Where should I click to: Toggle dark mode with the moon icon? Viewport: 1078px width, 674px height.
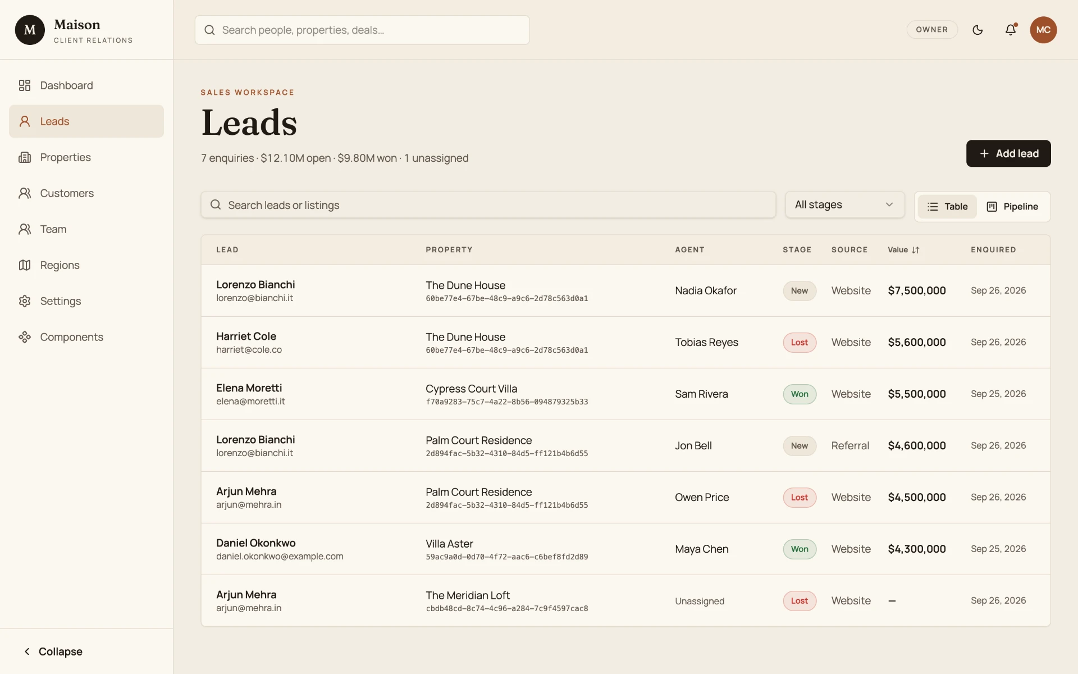click(x=977, y=30)
